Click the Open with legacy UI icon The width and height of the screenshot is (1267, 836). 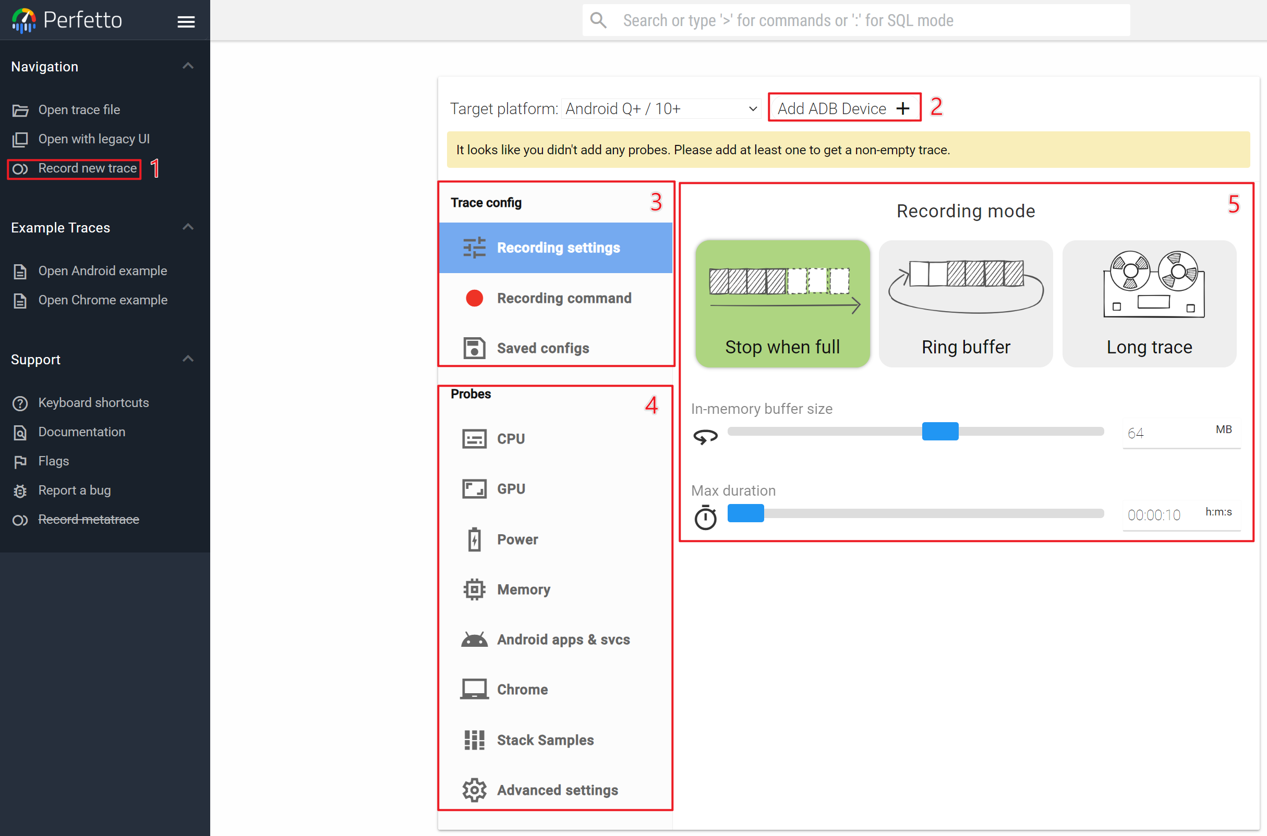(20, 139)
